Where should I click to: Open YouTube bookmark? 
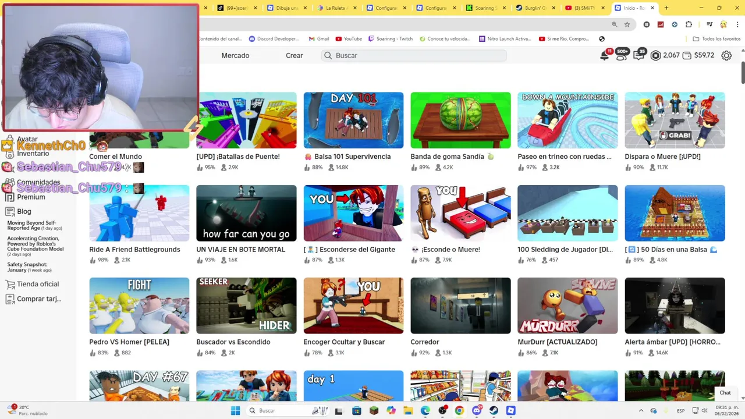tap(349, 39)
